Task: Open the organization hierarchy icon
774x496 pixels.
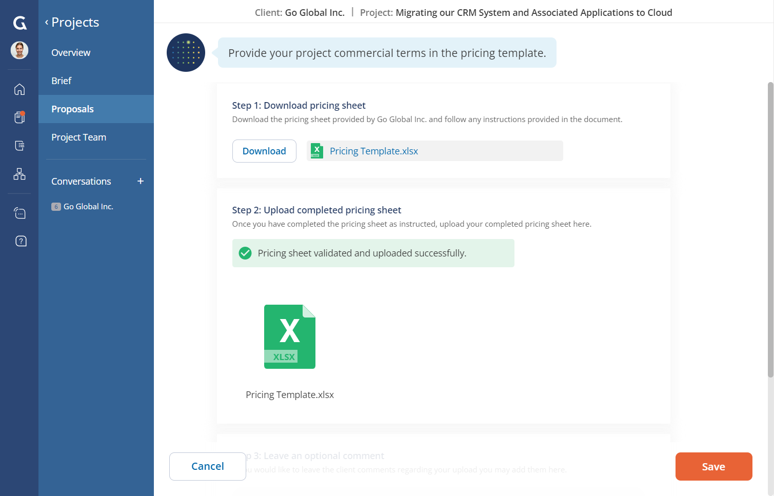Action: click(x=19, y=174)
